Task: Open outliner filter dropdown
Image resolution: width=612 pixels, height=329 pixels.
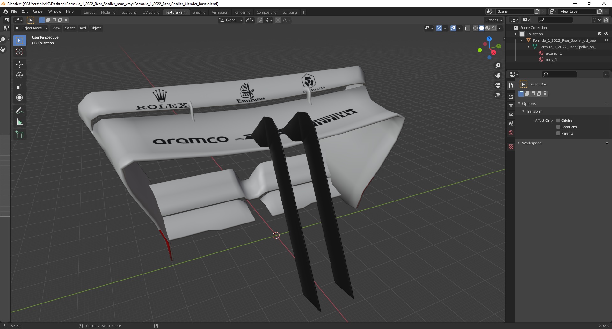Action: [x=596, y=20]
